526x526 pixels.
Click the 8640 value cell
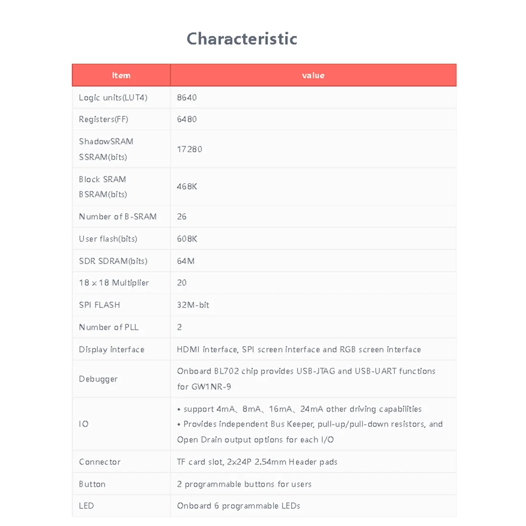click(x=187, y=98)
